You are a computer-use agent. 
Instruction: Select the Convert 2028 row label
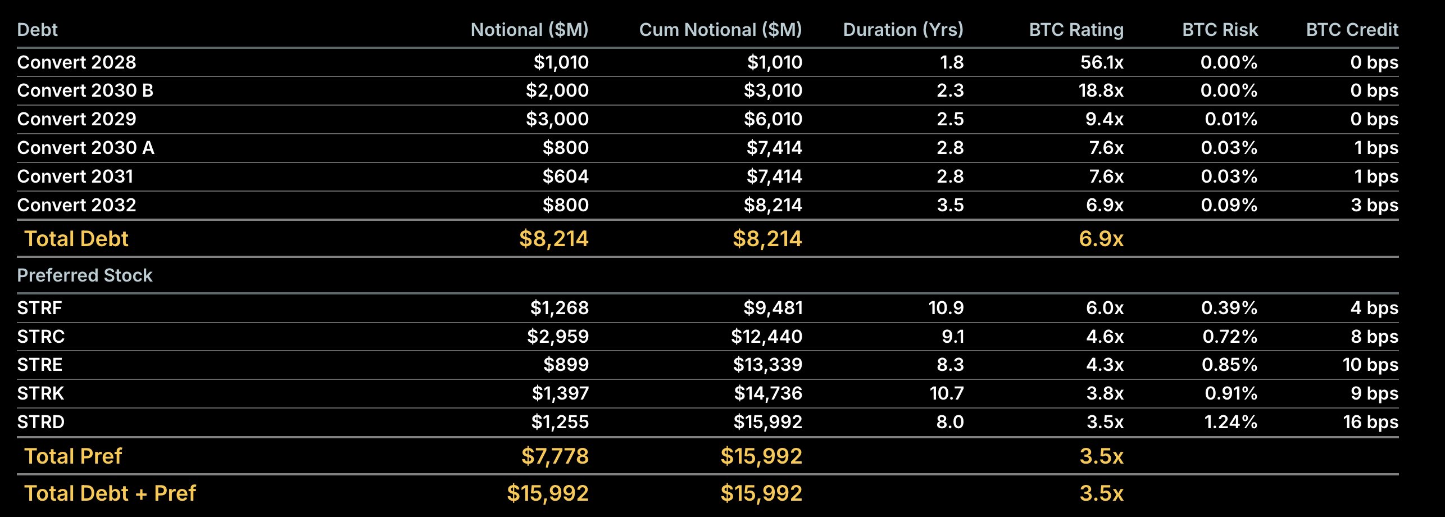(x=77, y=62)
